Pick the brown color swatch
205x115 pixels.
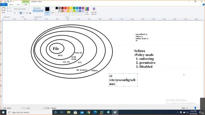pos(62,11)
